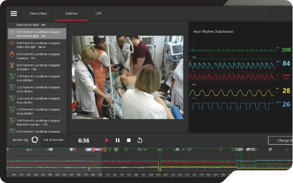Screen dimensions: 293x183
Task: Select the 7:35 Auscultation entry
Action: (x=37, y=89)
